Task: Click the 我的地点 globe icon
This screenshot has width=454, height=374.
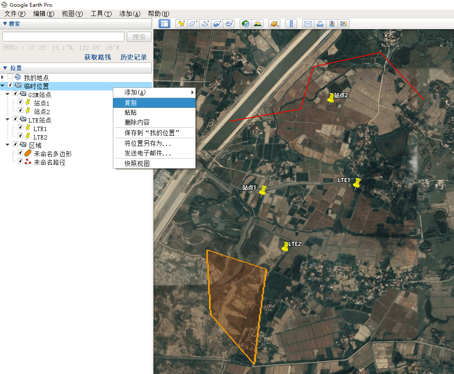Action: [18, 77]
